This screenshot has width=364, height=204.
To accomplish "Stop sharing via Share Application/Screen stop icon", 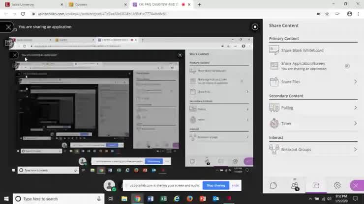I will pos(347,66).
